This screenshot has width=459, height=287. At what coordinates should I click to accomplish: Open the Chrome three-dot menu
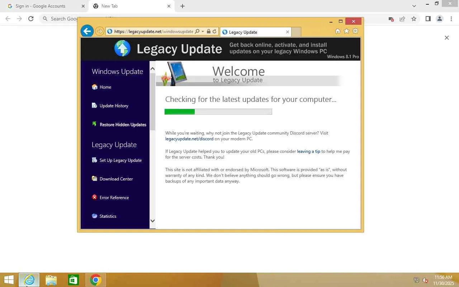click(451, 19)
